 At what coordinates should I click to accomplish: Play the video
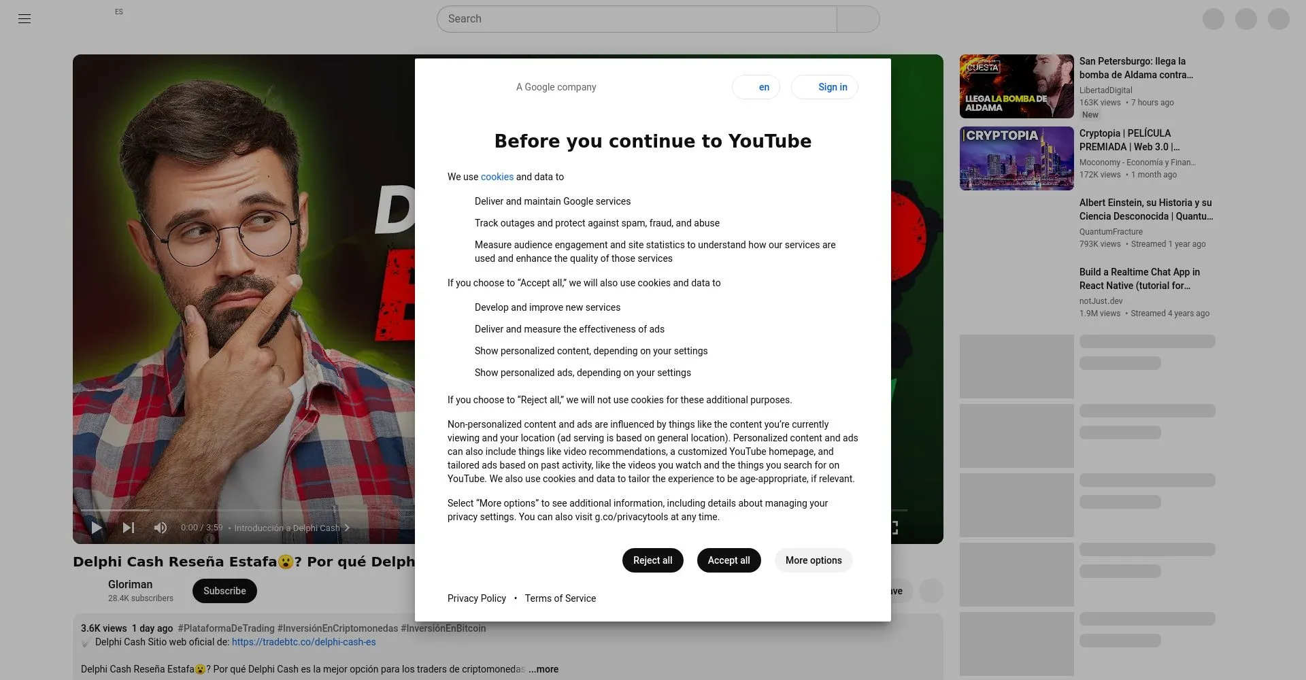97,528
